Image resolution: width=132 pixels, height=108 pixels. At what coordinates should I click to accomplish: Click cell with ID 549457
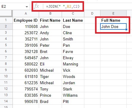[26, 58]
